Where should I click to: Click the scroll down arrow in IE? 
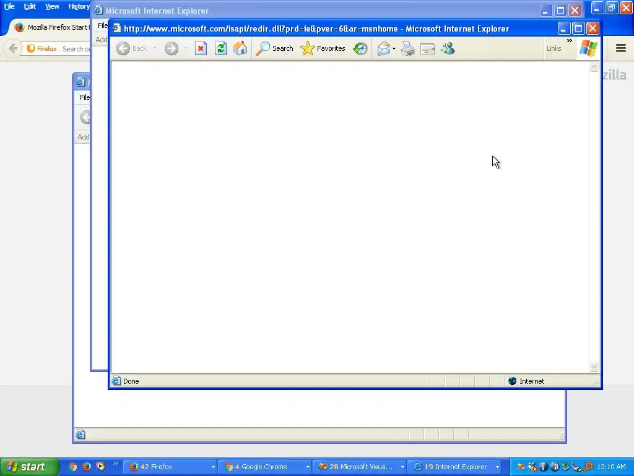click(594, 367)
